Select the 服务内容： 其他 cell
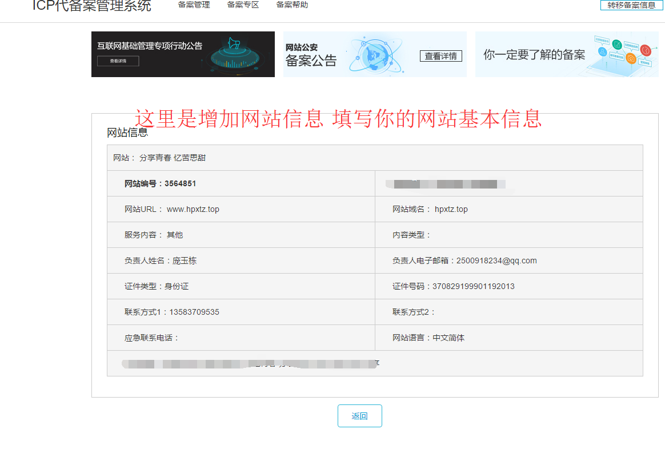The image size is (665, 449). [x=241, y=235]
